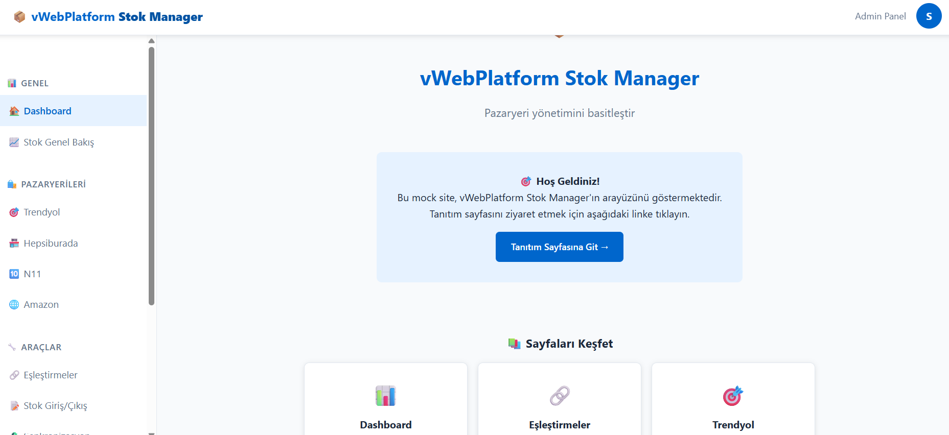Click the sidebar scrollbar up arrow
Image resolution: width=949 pixels, height=435 pixels.
(x=151, y=41)
